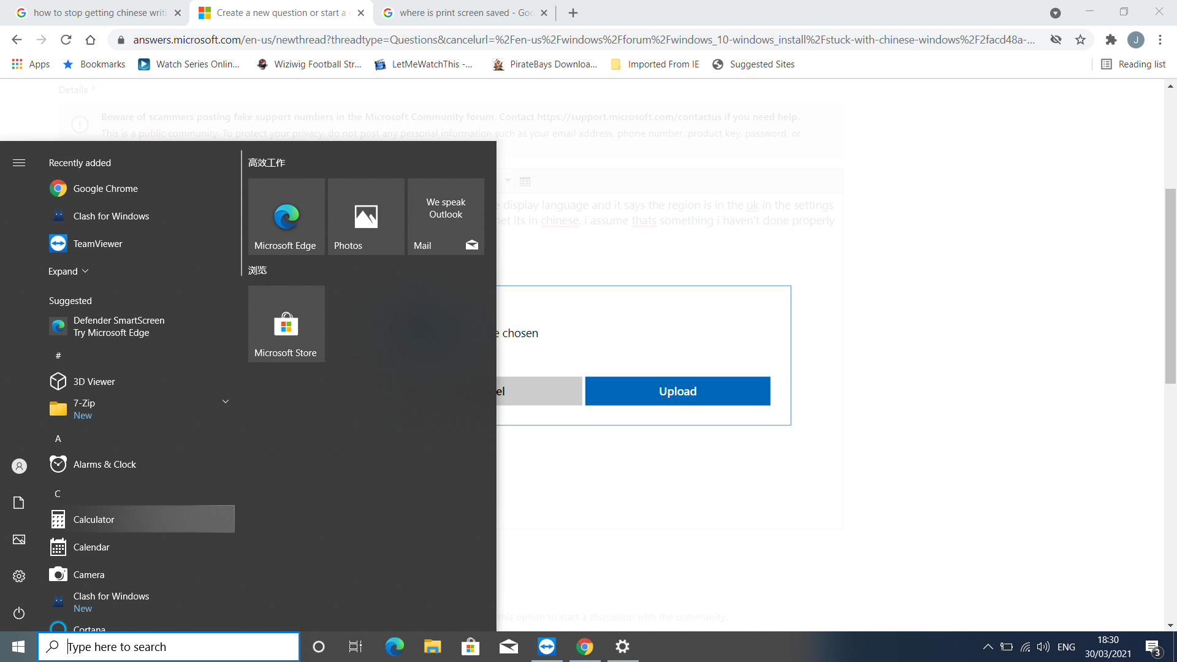Click the address bar URL
Viewport: 1177px width, 662px height.
[583, 40]
